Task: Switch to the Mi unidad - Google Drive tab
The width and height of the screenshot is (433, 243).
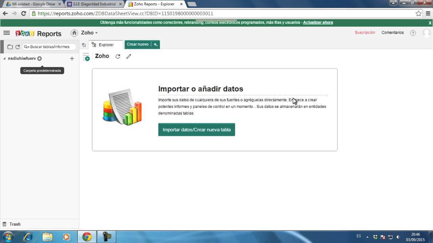Action: tap(33, 4)
